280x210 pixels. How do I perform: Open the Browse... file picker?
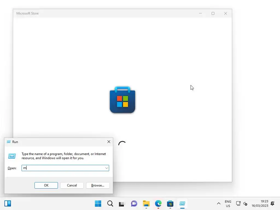(98, 185)
